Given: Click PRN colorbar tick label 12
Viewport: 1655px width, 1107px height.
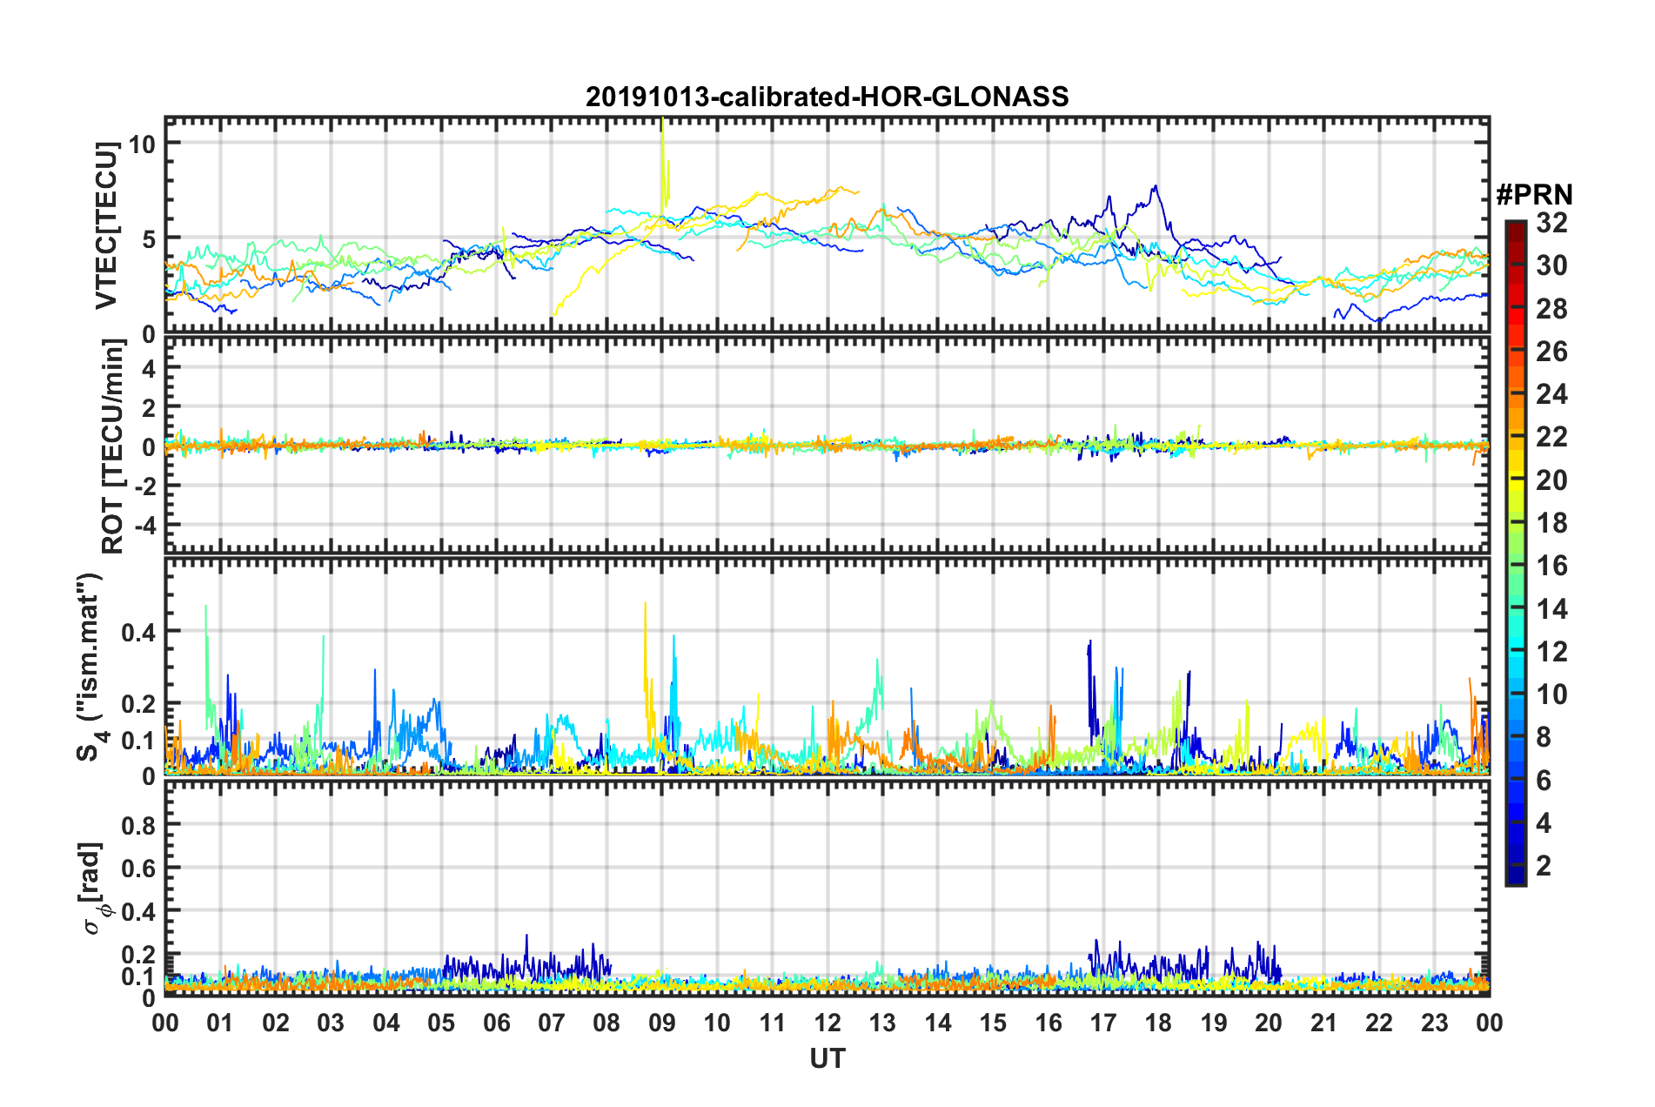Looking at the screenshot, I should 1551,652.
